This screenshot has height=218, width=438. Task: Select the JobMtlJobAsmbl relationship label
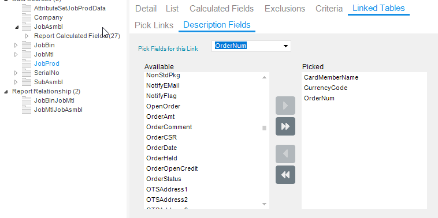pos(58,110)
